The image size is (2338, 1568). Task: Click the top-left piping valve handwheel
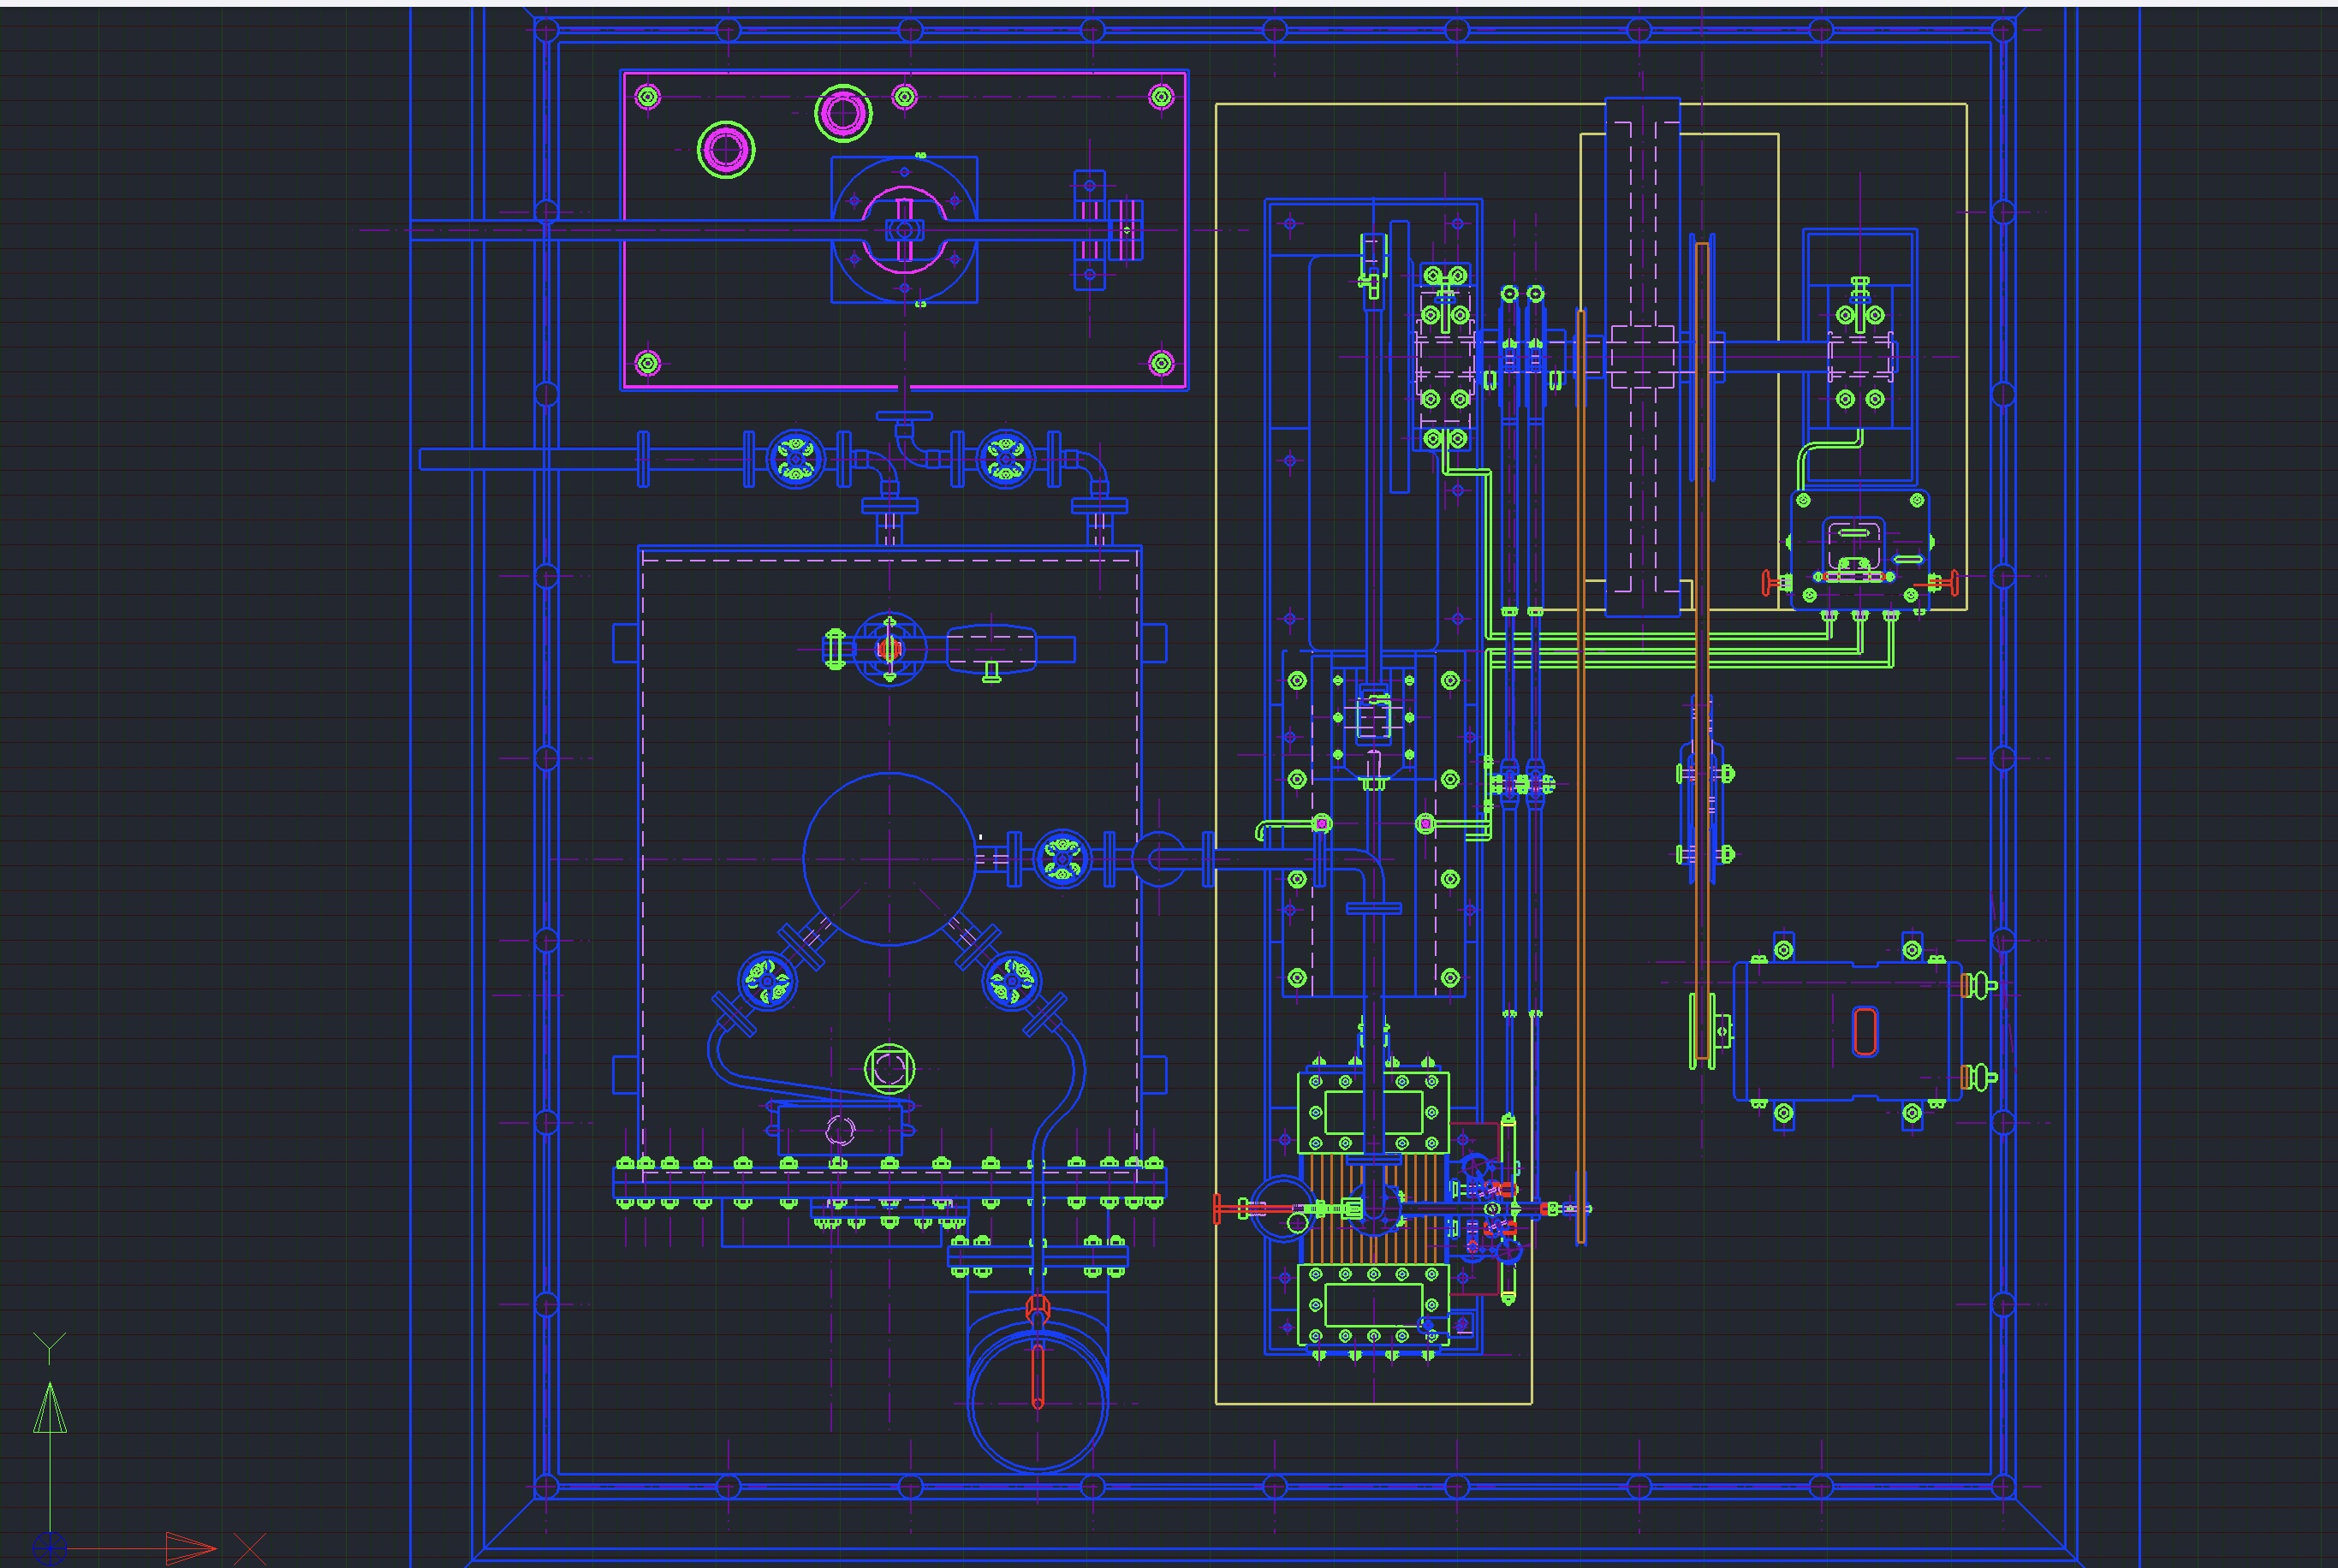(796, 459)
